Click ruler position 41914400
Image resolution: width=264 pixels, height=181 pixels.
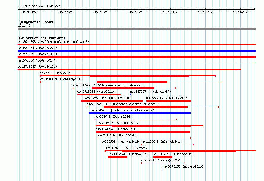29,12
